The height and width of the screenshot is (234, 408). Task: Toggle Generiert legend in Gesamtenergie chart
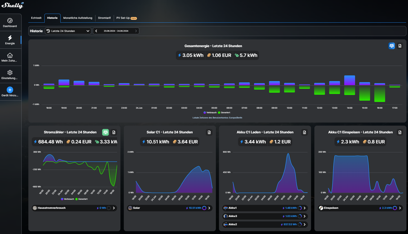224,112
